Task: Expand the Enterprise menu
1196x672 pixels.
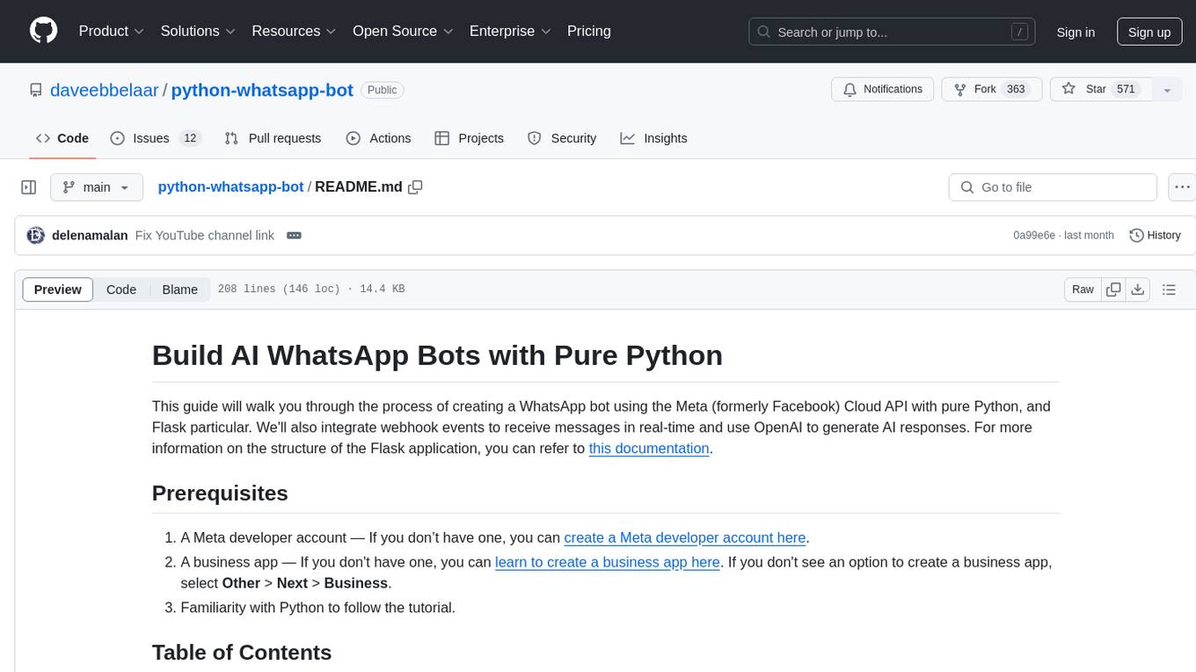Action: tap(510, 31)
